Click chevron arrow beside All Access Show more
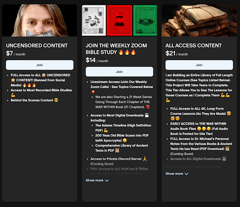 pos(186,174)
